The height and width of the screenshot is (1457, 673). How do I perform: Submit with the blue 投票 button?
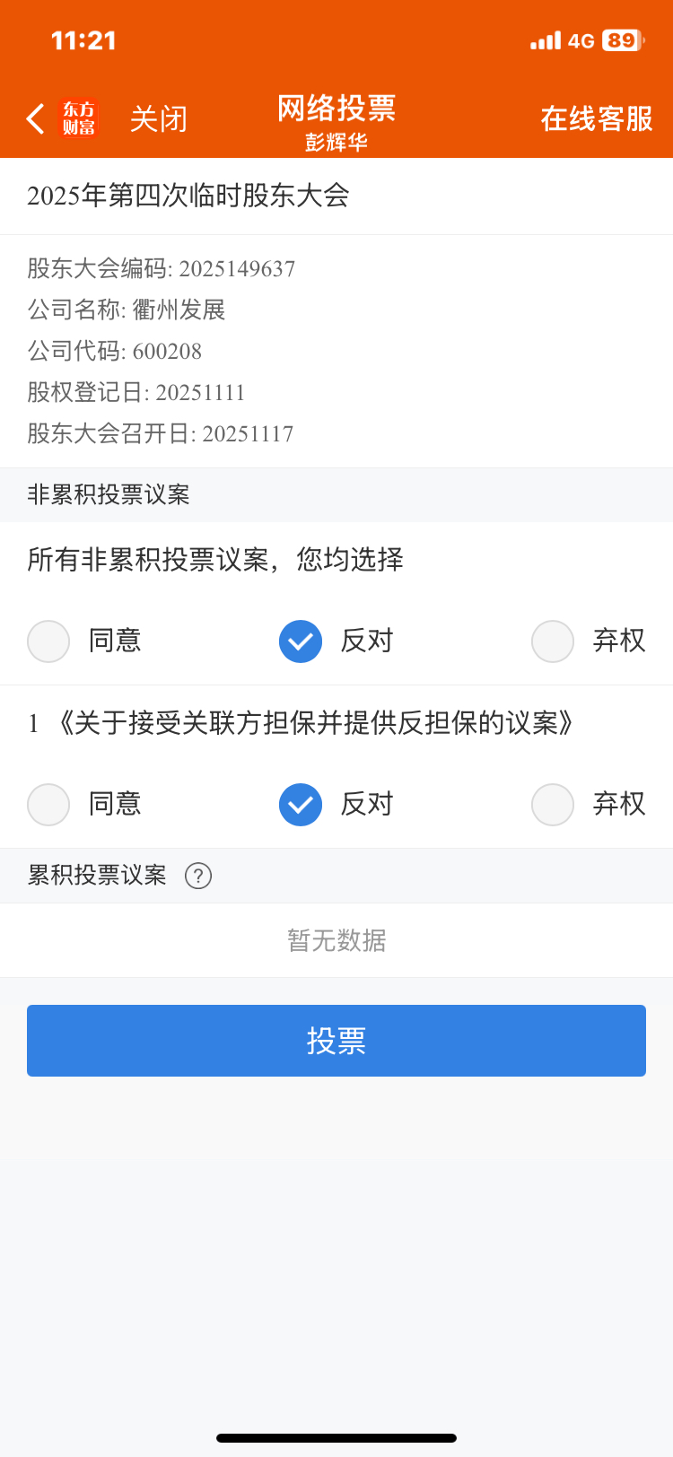336,1041
